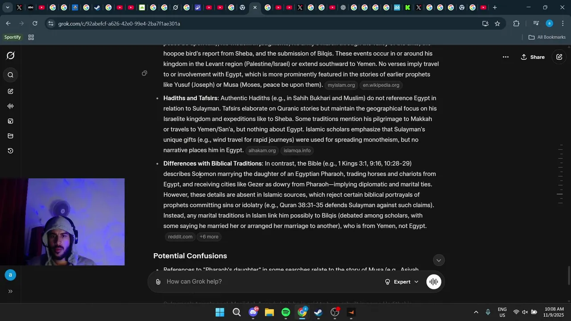Viewport: 571px width, 321px height.
Task: Open chat History icon in sidebar
Action: 11,151
